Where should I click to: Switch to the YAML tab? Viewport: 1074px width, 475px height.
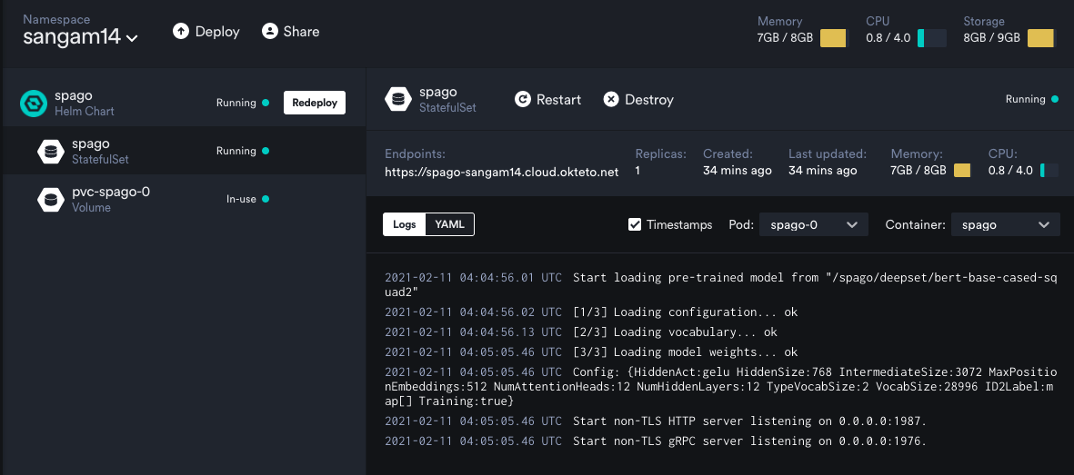(x=449, y=224)
